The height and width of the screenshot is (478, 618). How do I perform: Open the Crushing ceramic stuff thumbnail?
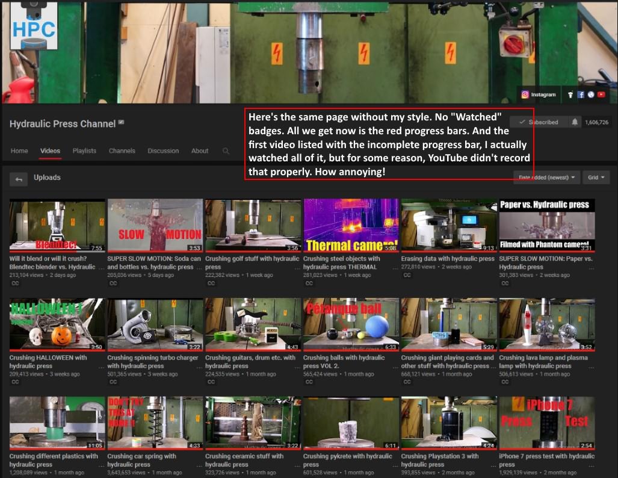pos(253,423)
